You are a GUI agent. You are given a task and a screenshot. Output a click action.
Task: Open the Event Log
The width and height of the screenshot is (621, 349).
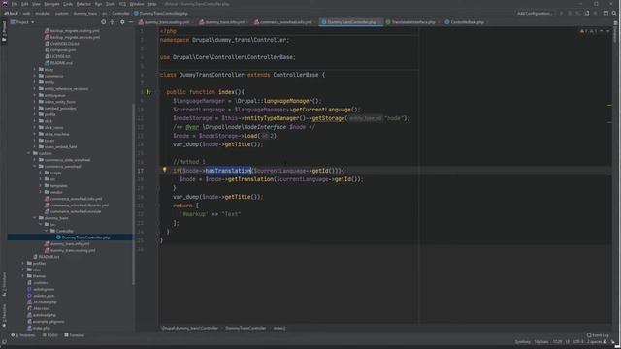point(598,335)
